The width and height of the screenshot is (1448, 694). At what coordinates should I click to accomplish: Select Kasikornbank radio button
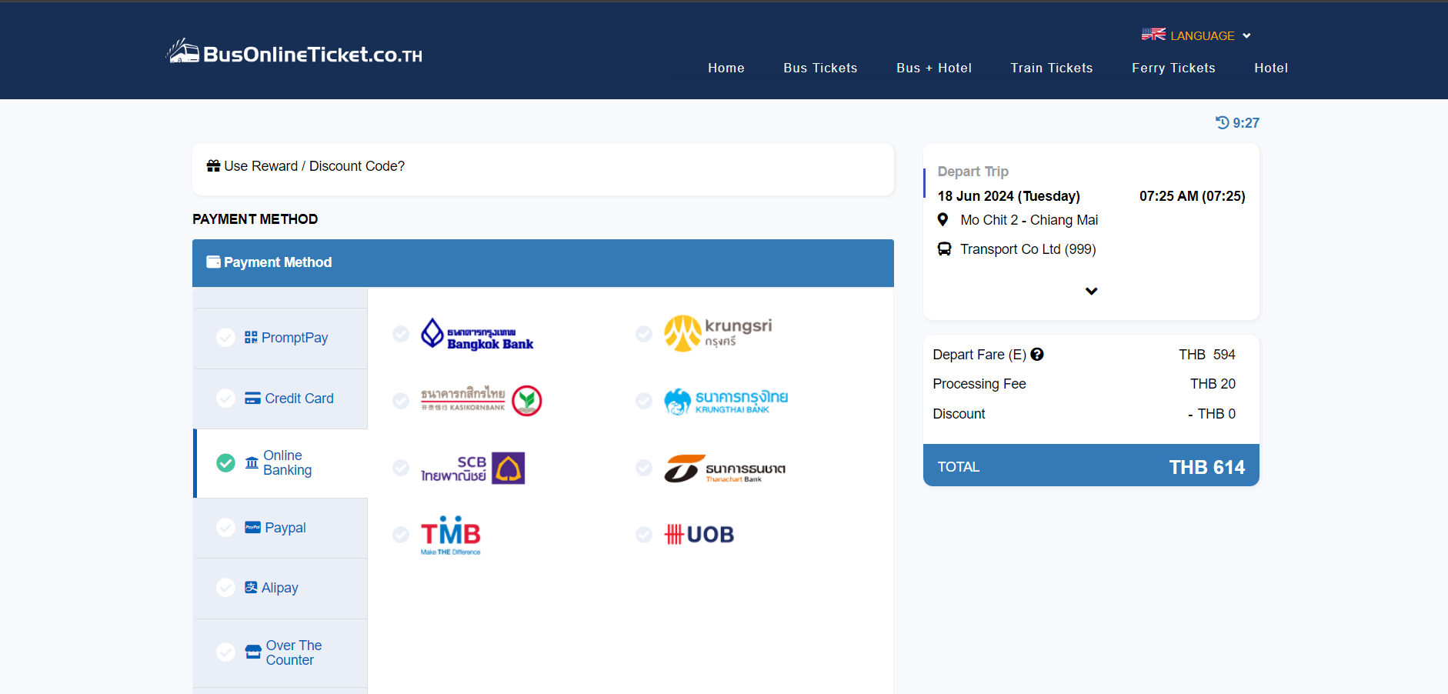pos(401,401)
